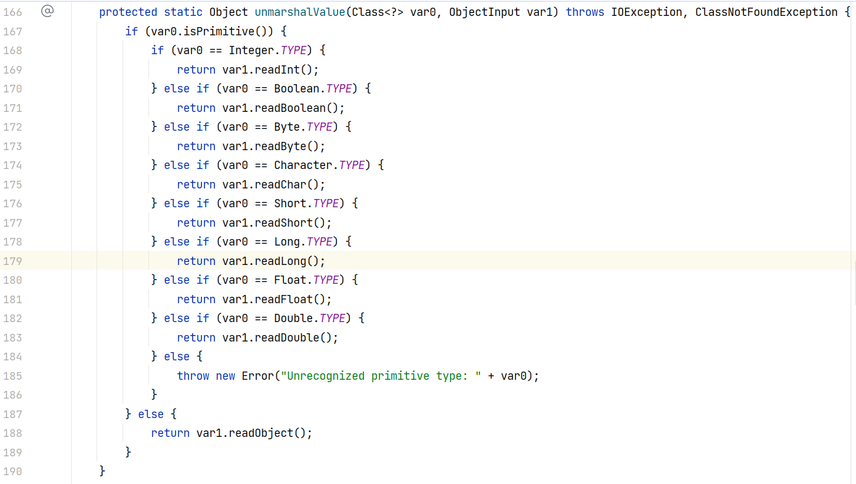Click the @ gutter icon on line 166

click(x=47, y=11)
